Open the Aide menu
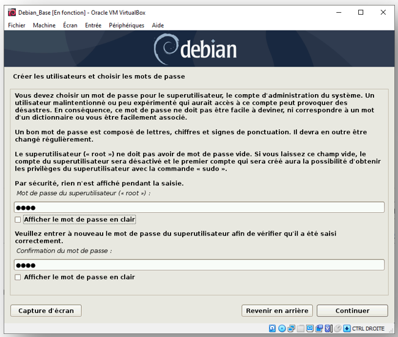Viewport: 398px width, 337px height. (x=158, y=26)
